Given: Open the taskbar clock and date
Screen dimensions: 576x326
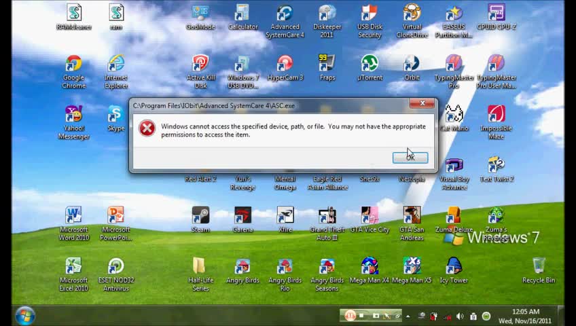Looking at the screenshot, I should click(525, 316).
